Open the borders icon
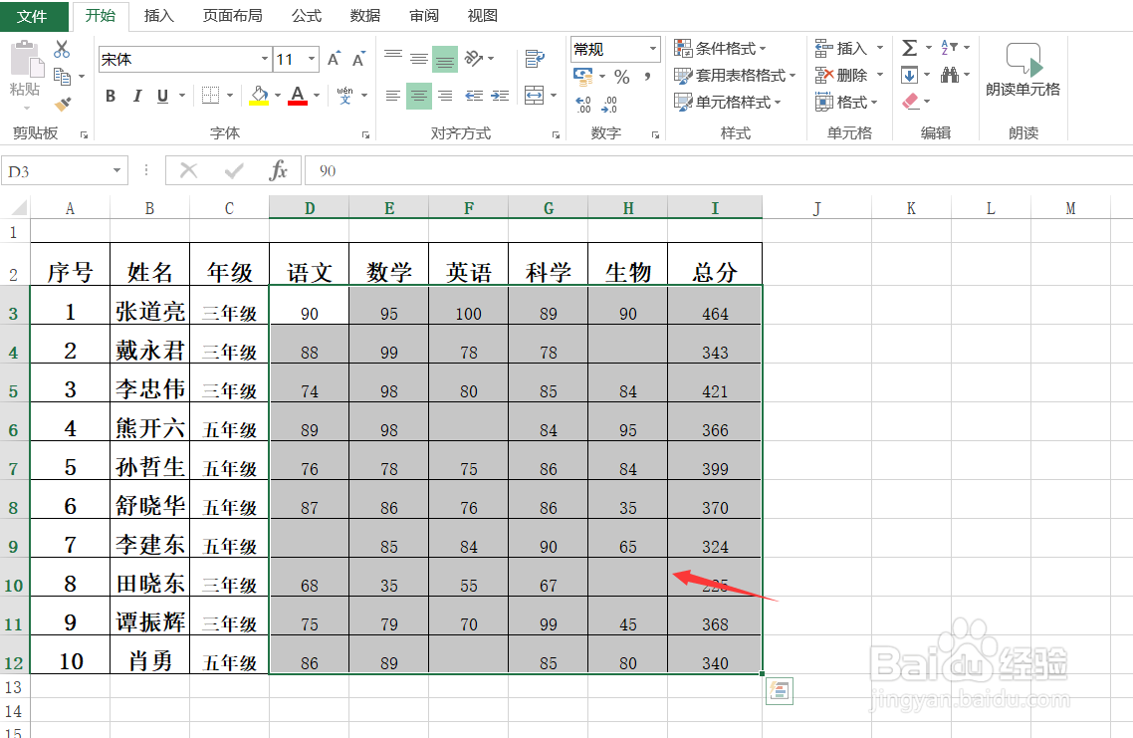The height and width of the screenshot is (738, 1133). tap(210, 96)
